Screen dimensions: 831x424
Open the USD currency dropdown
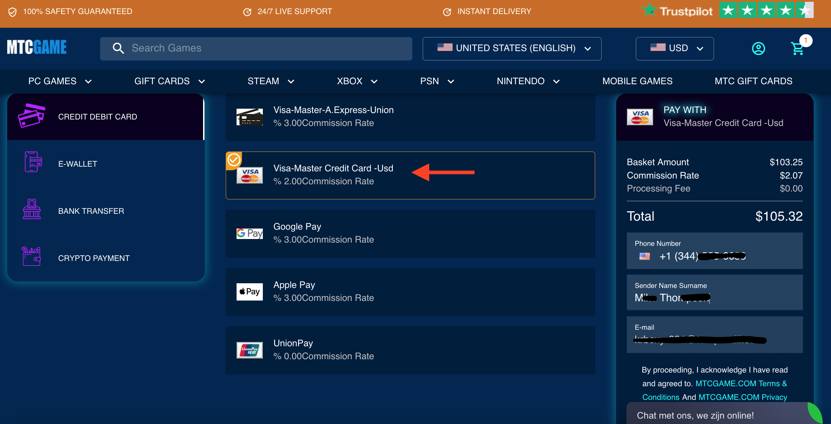coord(674,49)
